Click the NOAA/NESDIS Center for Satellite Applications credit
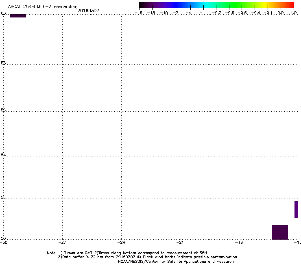Image resolution: width=301 pixels, height=264 pixels. 176,262
